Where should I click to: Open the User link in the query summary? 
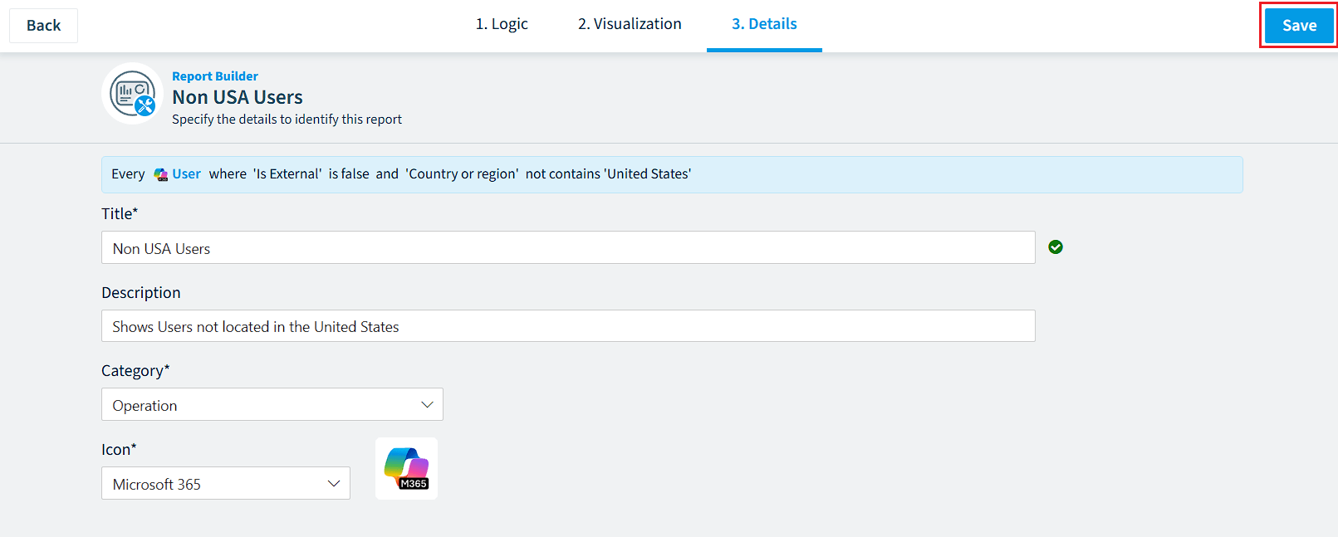coord(186,173)
